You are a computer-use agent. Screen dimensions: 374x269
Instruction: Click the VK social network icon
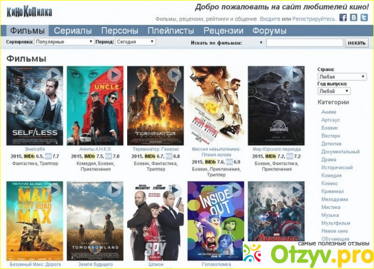click(353, 17)
